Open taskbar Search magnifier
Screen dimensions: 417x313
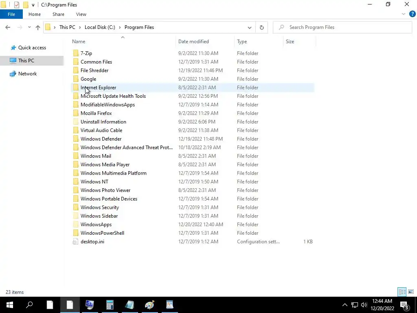(29, 305)
